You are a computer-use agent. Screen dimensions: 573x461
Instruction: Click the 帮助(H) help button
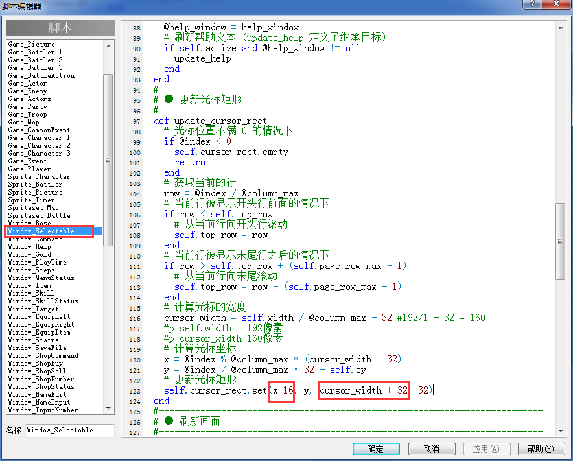541,449
